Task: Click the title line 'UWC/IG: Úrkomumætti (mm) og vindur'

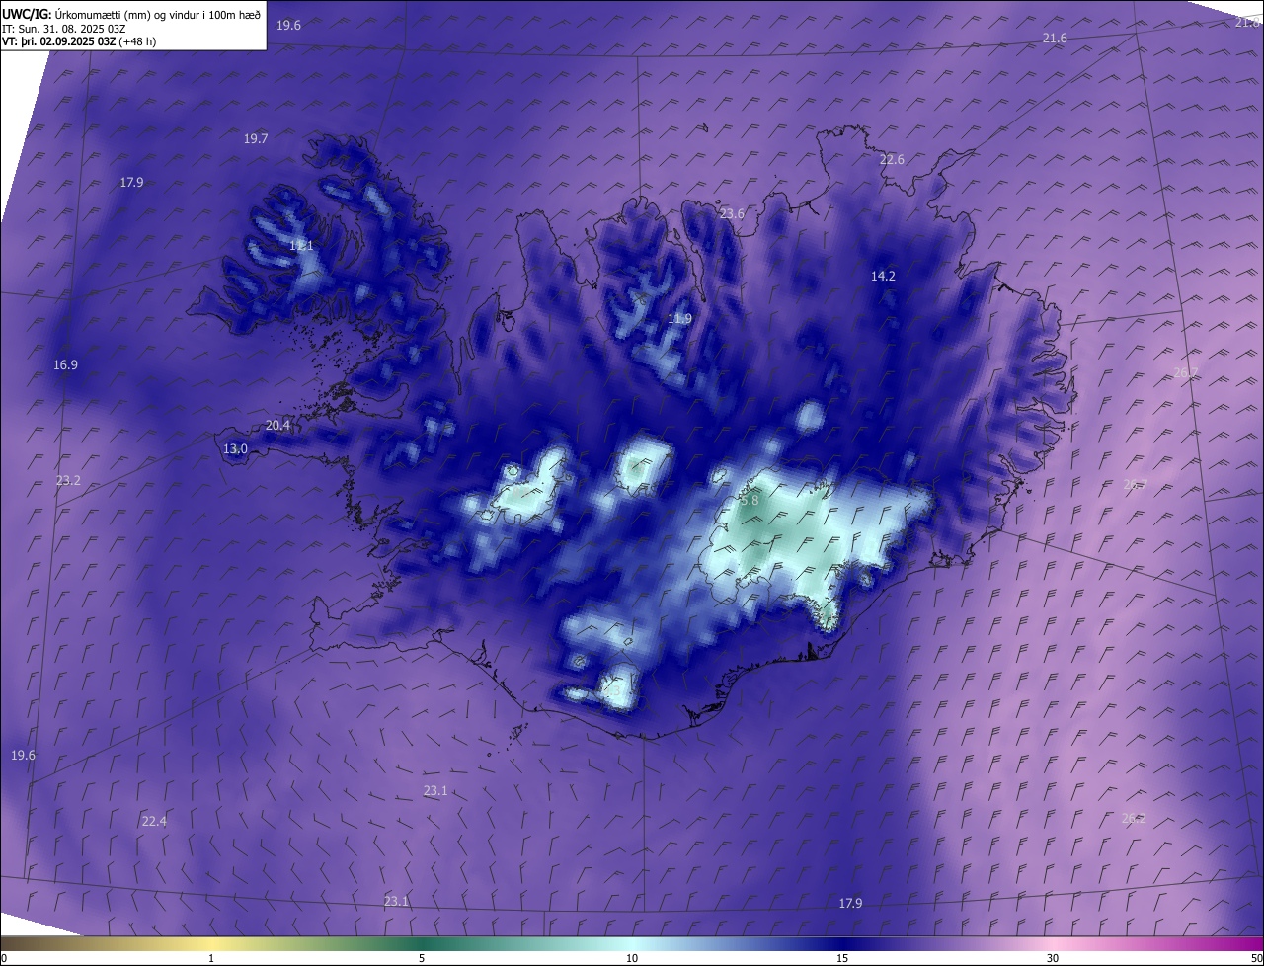Action: 131,14
